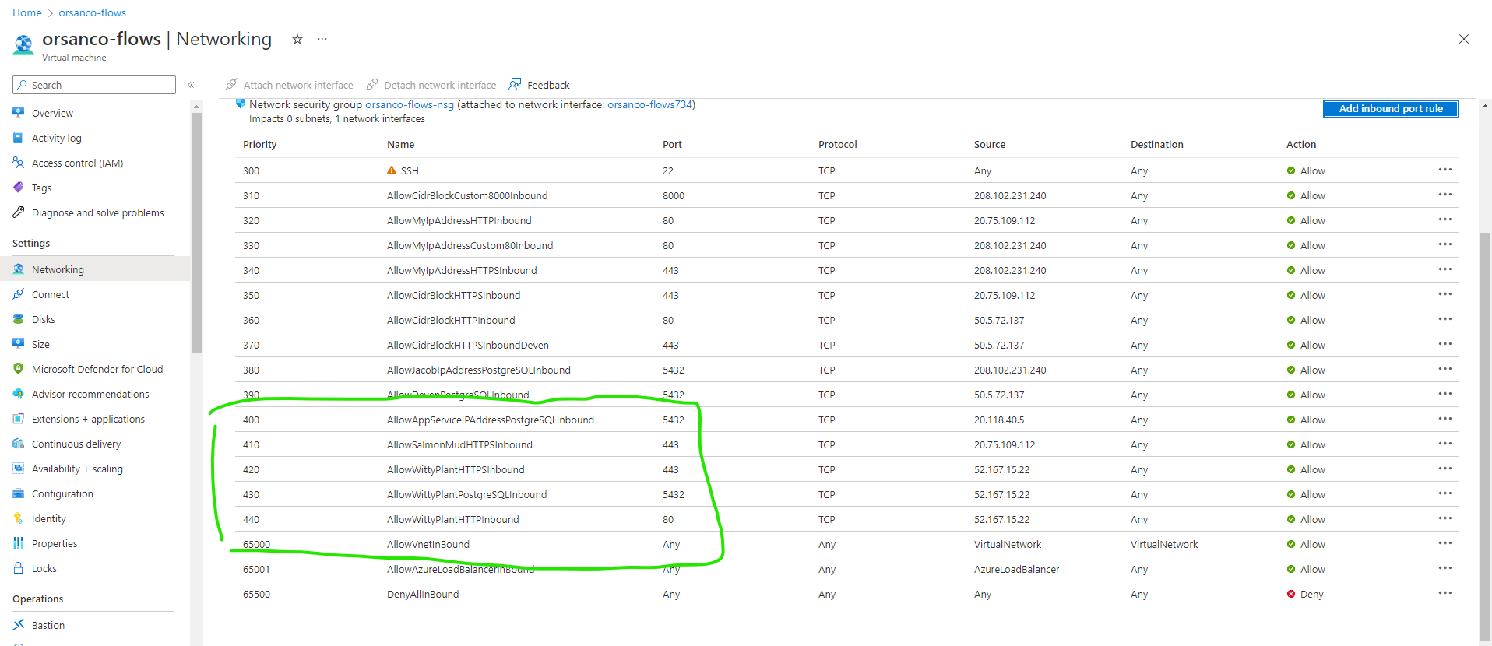Click the SSH rule warning triangle icon
This screenshot has height=646, width=1492.
pos(392,170)
